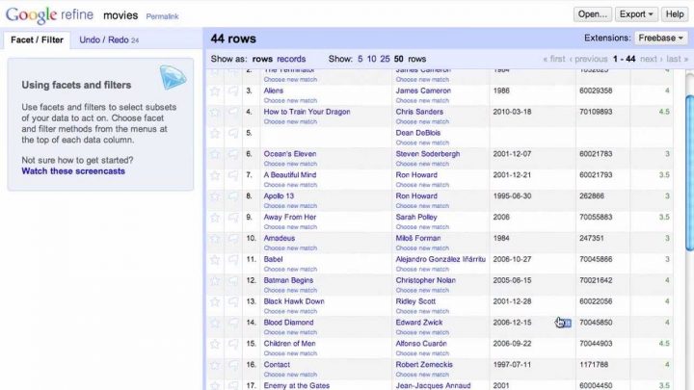This screenshot has height=390, width=694.
Task: Choose new match under Sarah Polley
Action: (x=422, y=227)
